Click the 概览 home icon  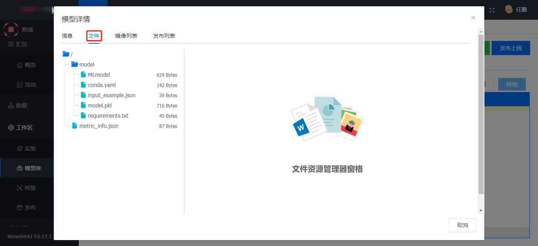click(20, 65)
